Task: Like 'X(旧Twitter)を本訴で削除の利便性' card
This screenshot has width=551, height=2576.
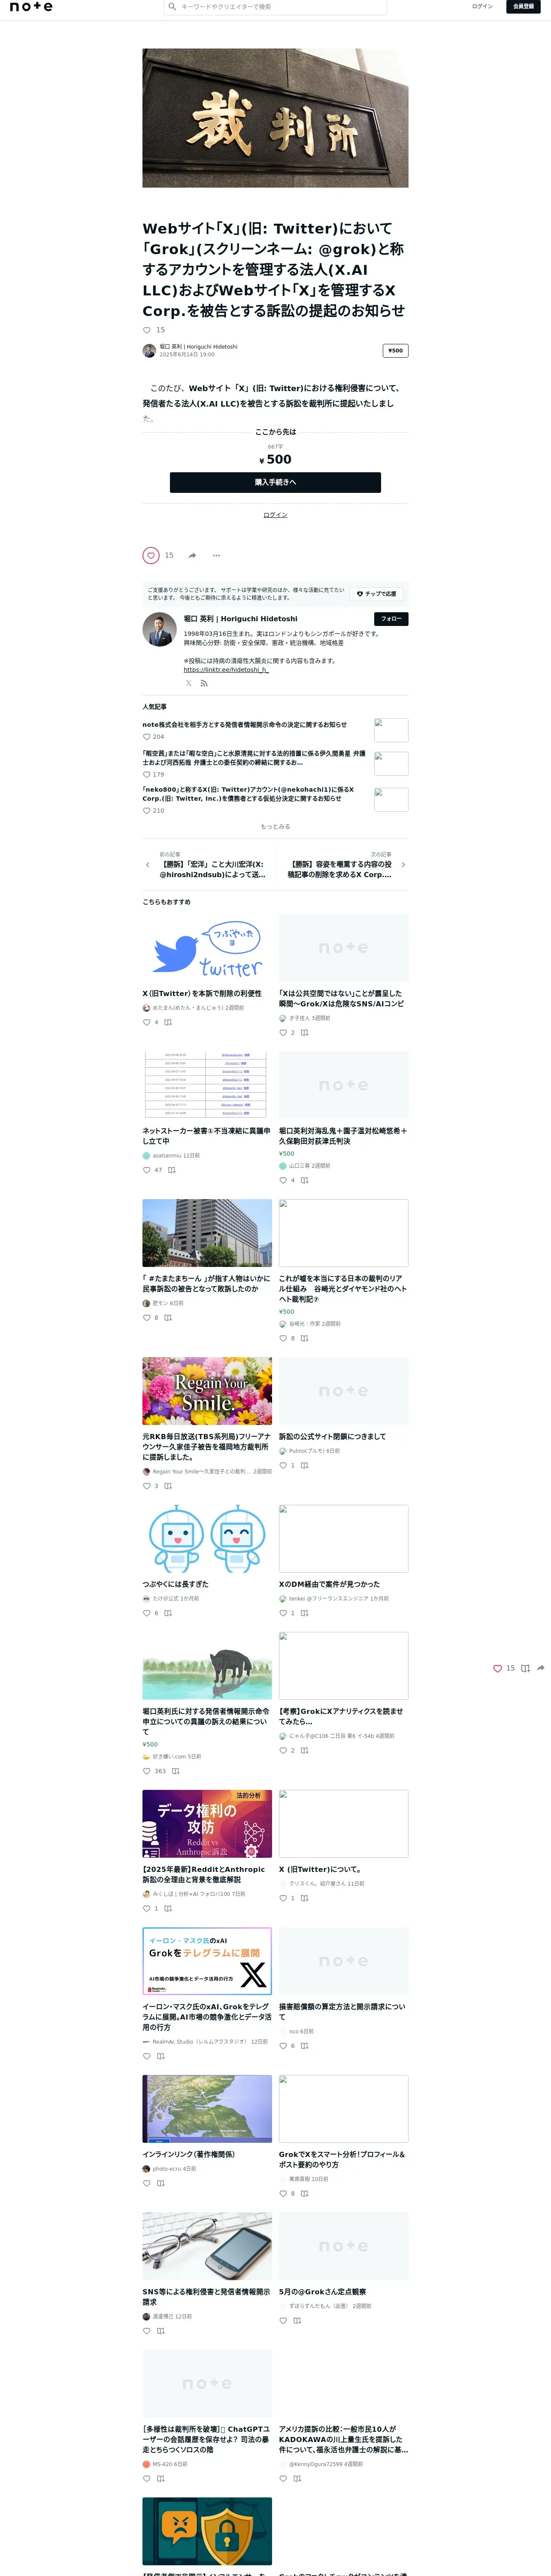Action: tap(147, 1022)
